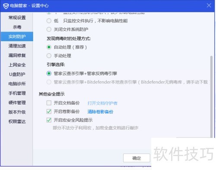Choose 关闭文件系统防护 option

(49, 29)
